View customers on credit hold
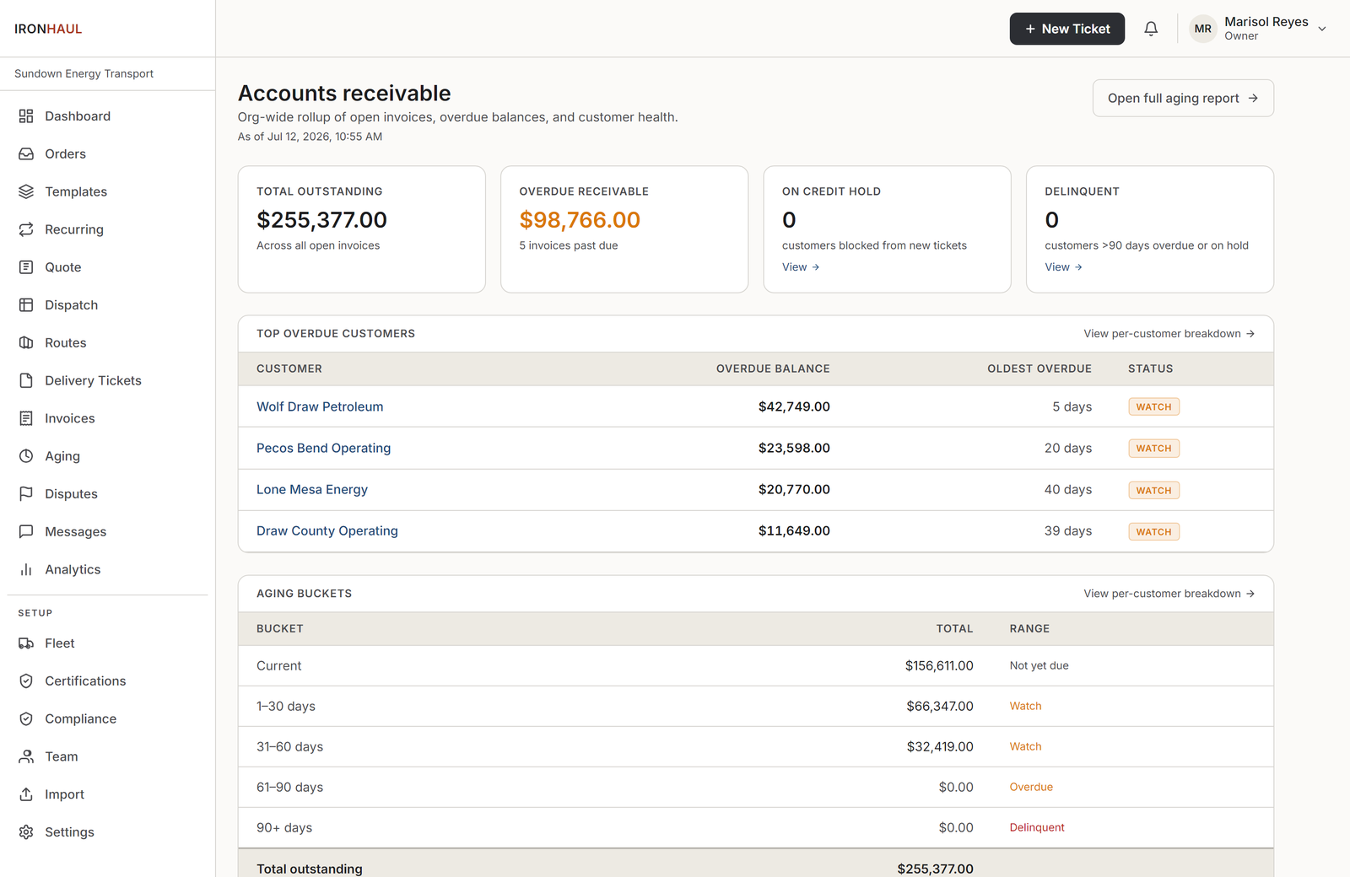 click(801, 267)
